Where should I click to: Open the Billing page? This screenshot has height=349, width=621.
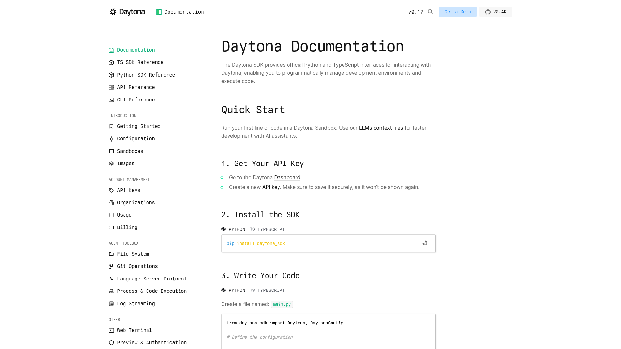pyautogui.click(x=127, y=227)
